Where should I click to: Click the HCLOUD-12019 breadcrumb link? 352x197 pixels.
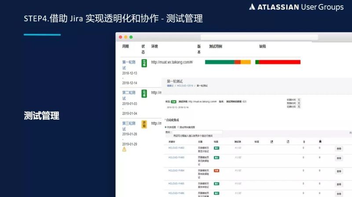coord(185,86)
